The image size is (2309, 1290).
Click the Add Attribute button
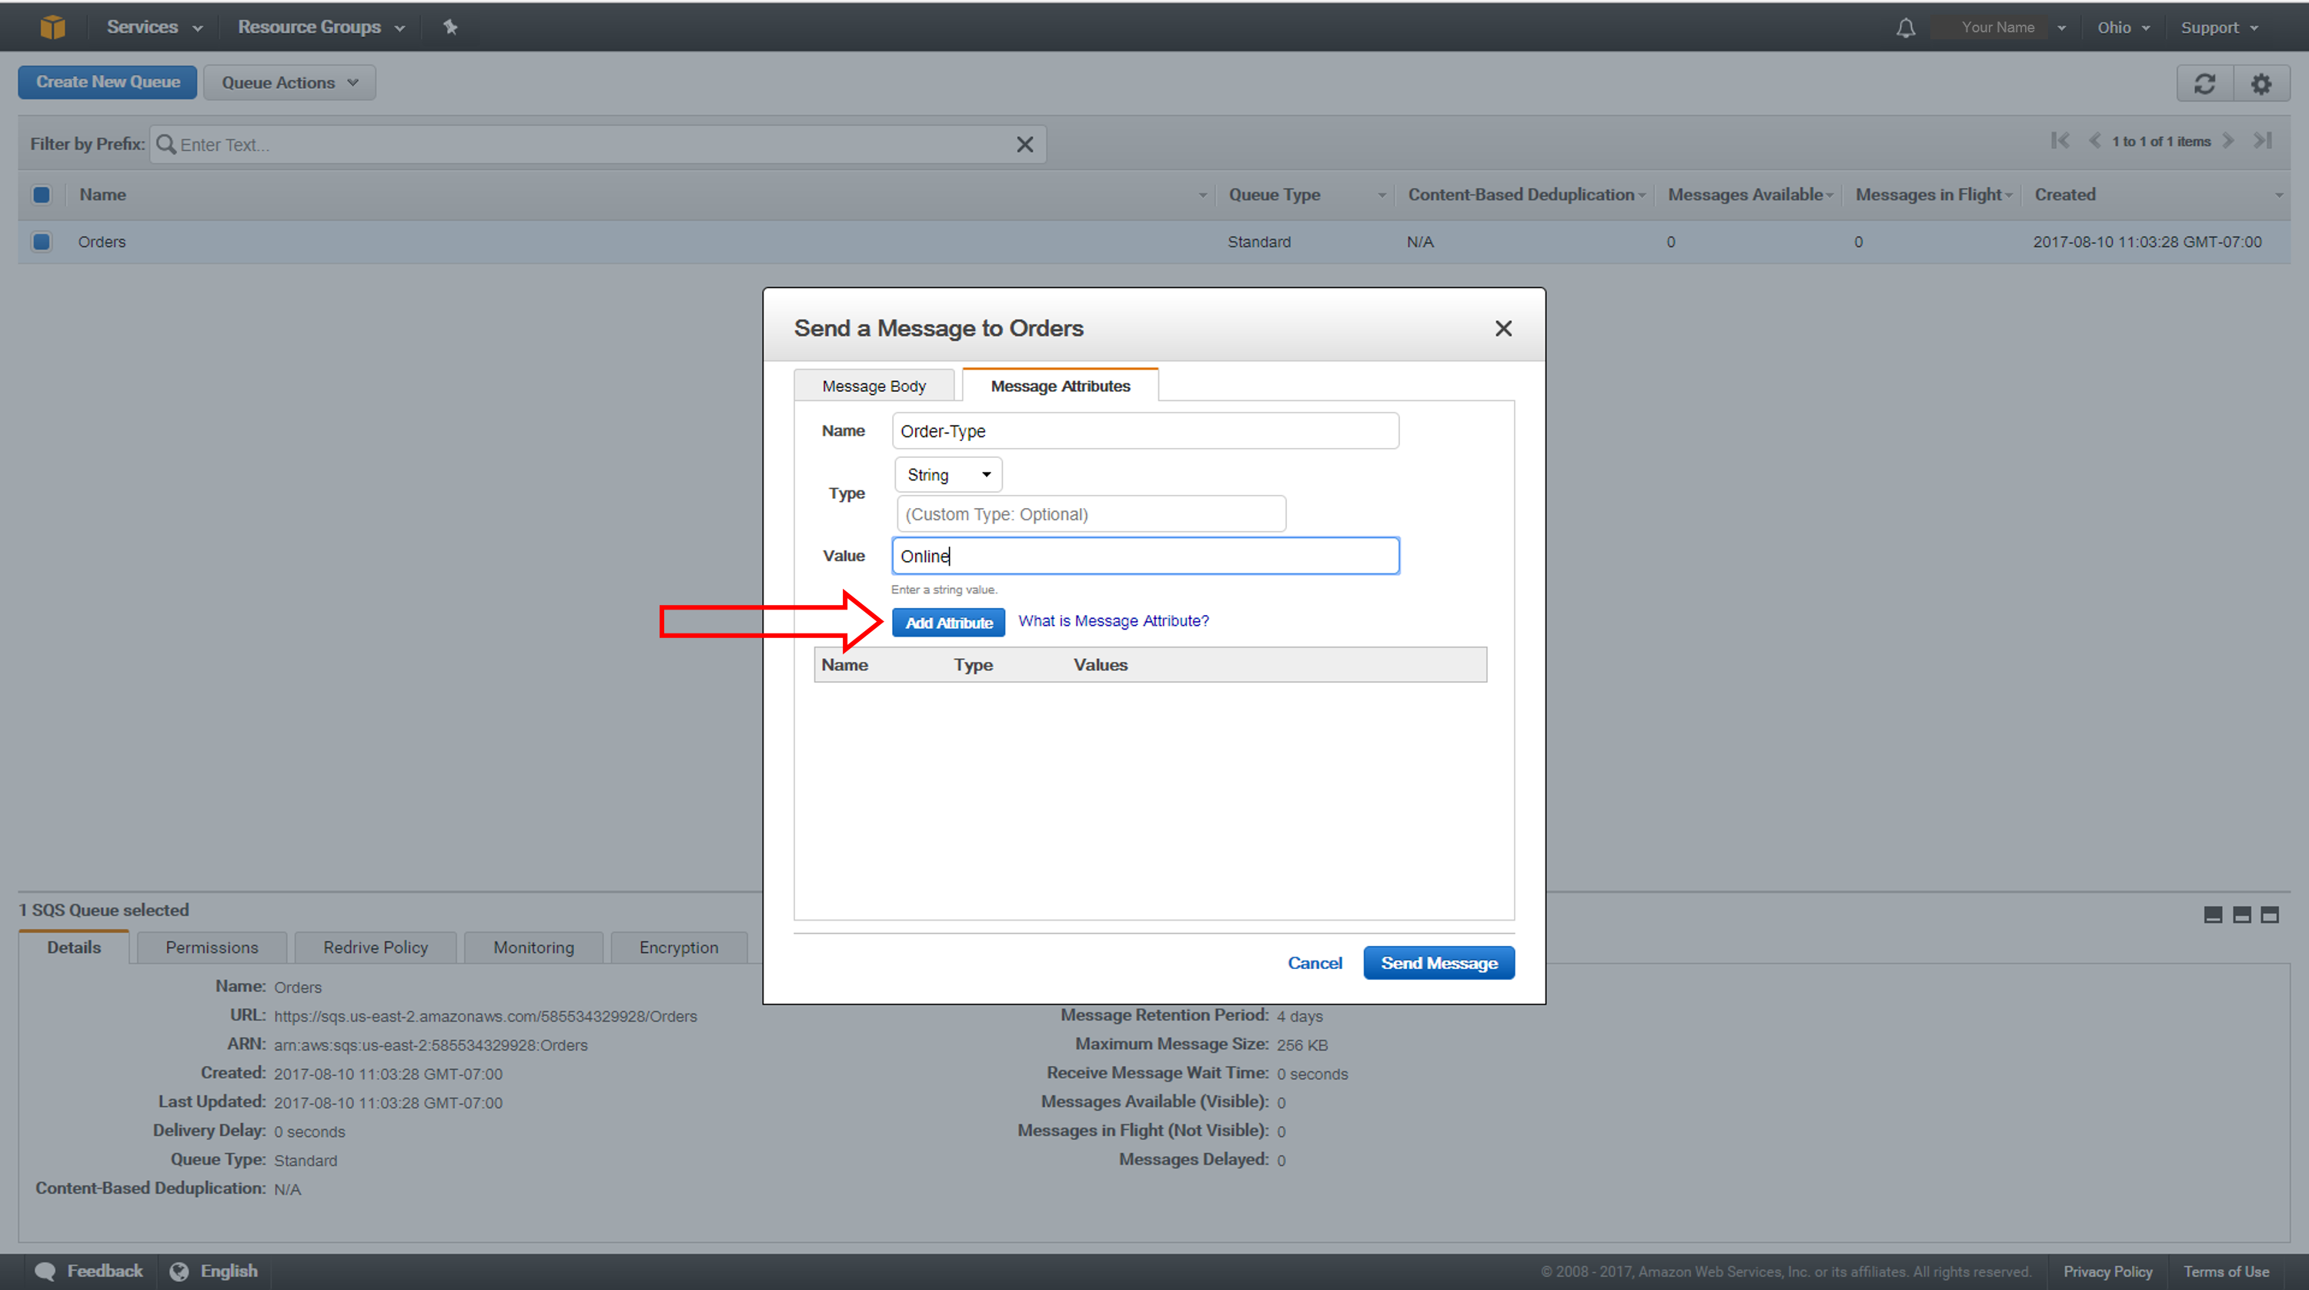point(945,620)
